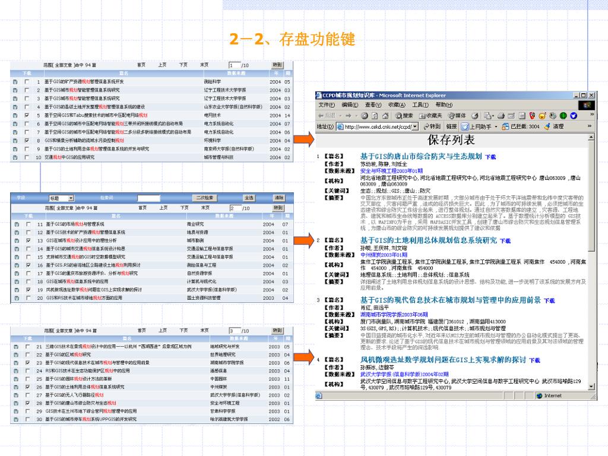This screenshot has width=608, height=456.
Task: Open the History icon in IE toolbar
Action: 475,116
